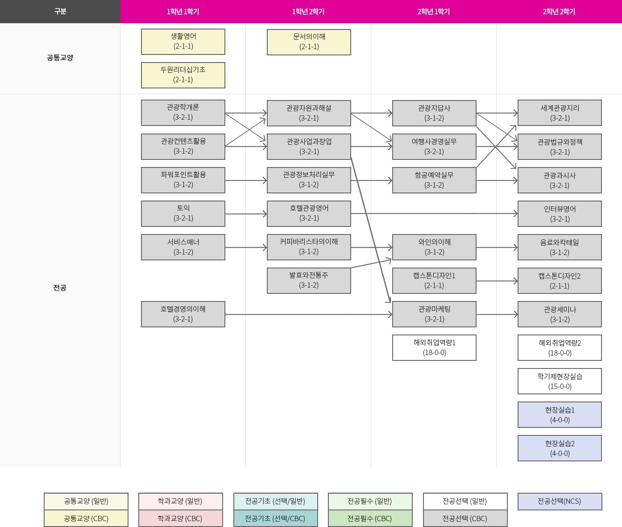Click the 전공 row label
Screen dimensions: 622x527
[60, 288]
